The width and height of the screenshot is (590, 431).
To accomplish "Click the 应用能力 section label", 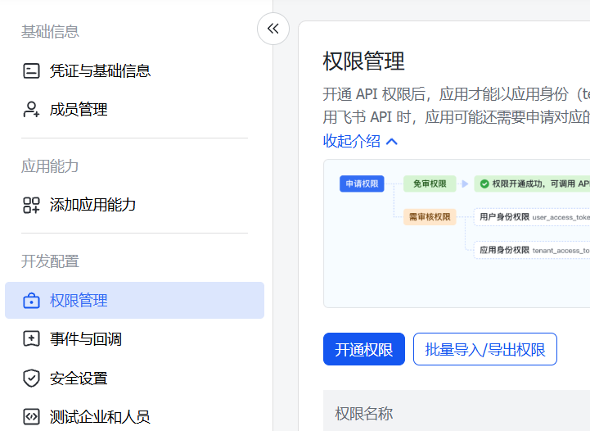I will click(x=50, y=166).
